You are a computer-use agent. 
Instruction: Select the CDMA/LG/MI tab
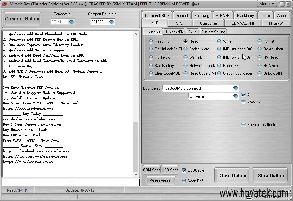pos(243,23)
